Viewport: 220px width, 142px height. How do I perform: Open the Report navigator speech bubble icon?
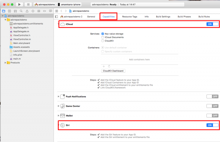point(51,11)
